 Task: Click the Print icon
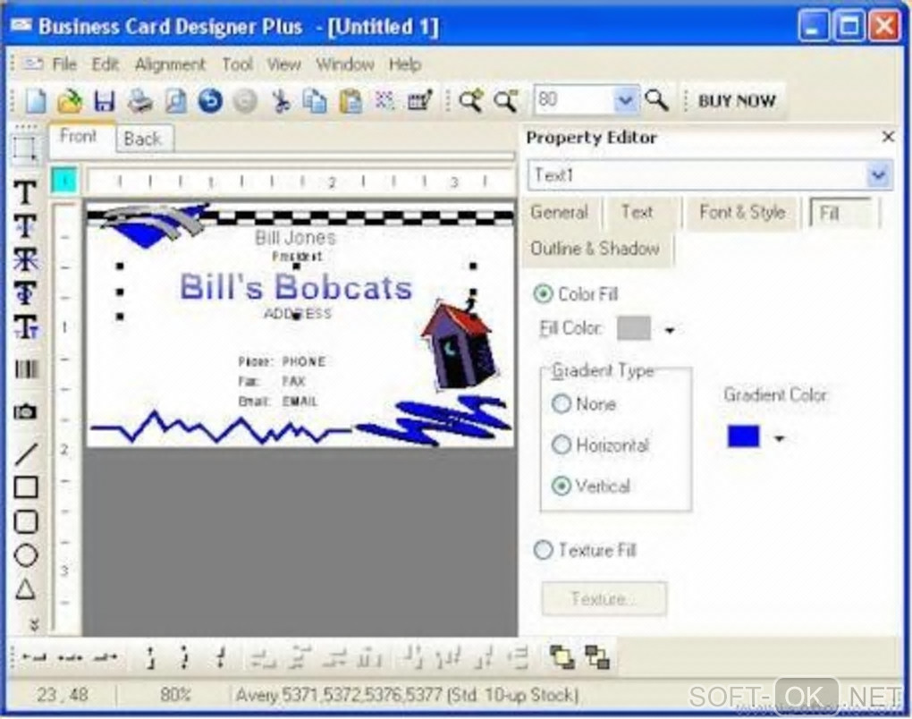[140, 101]
